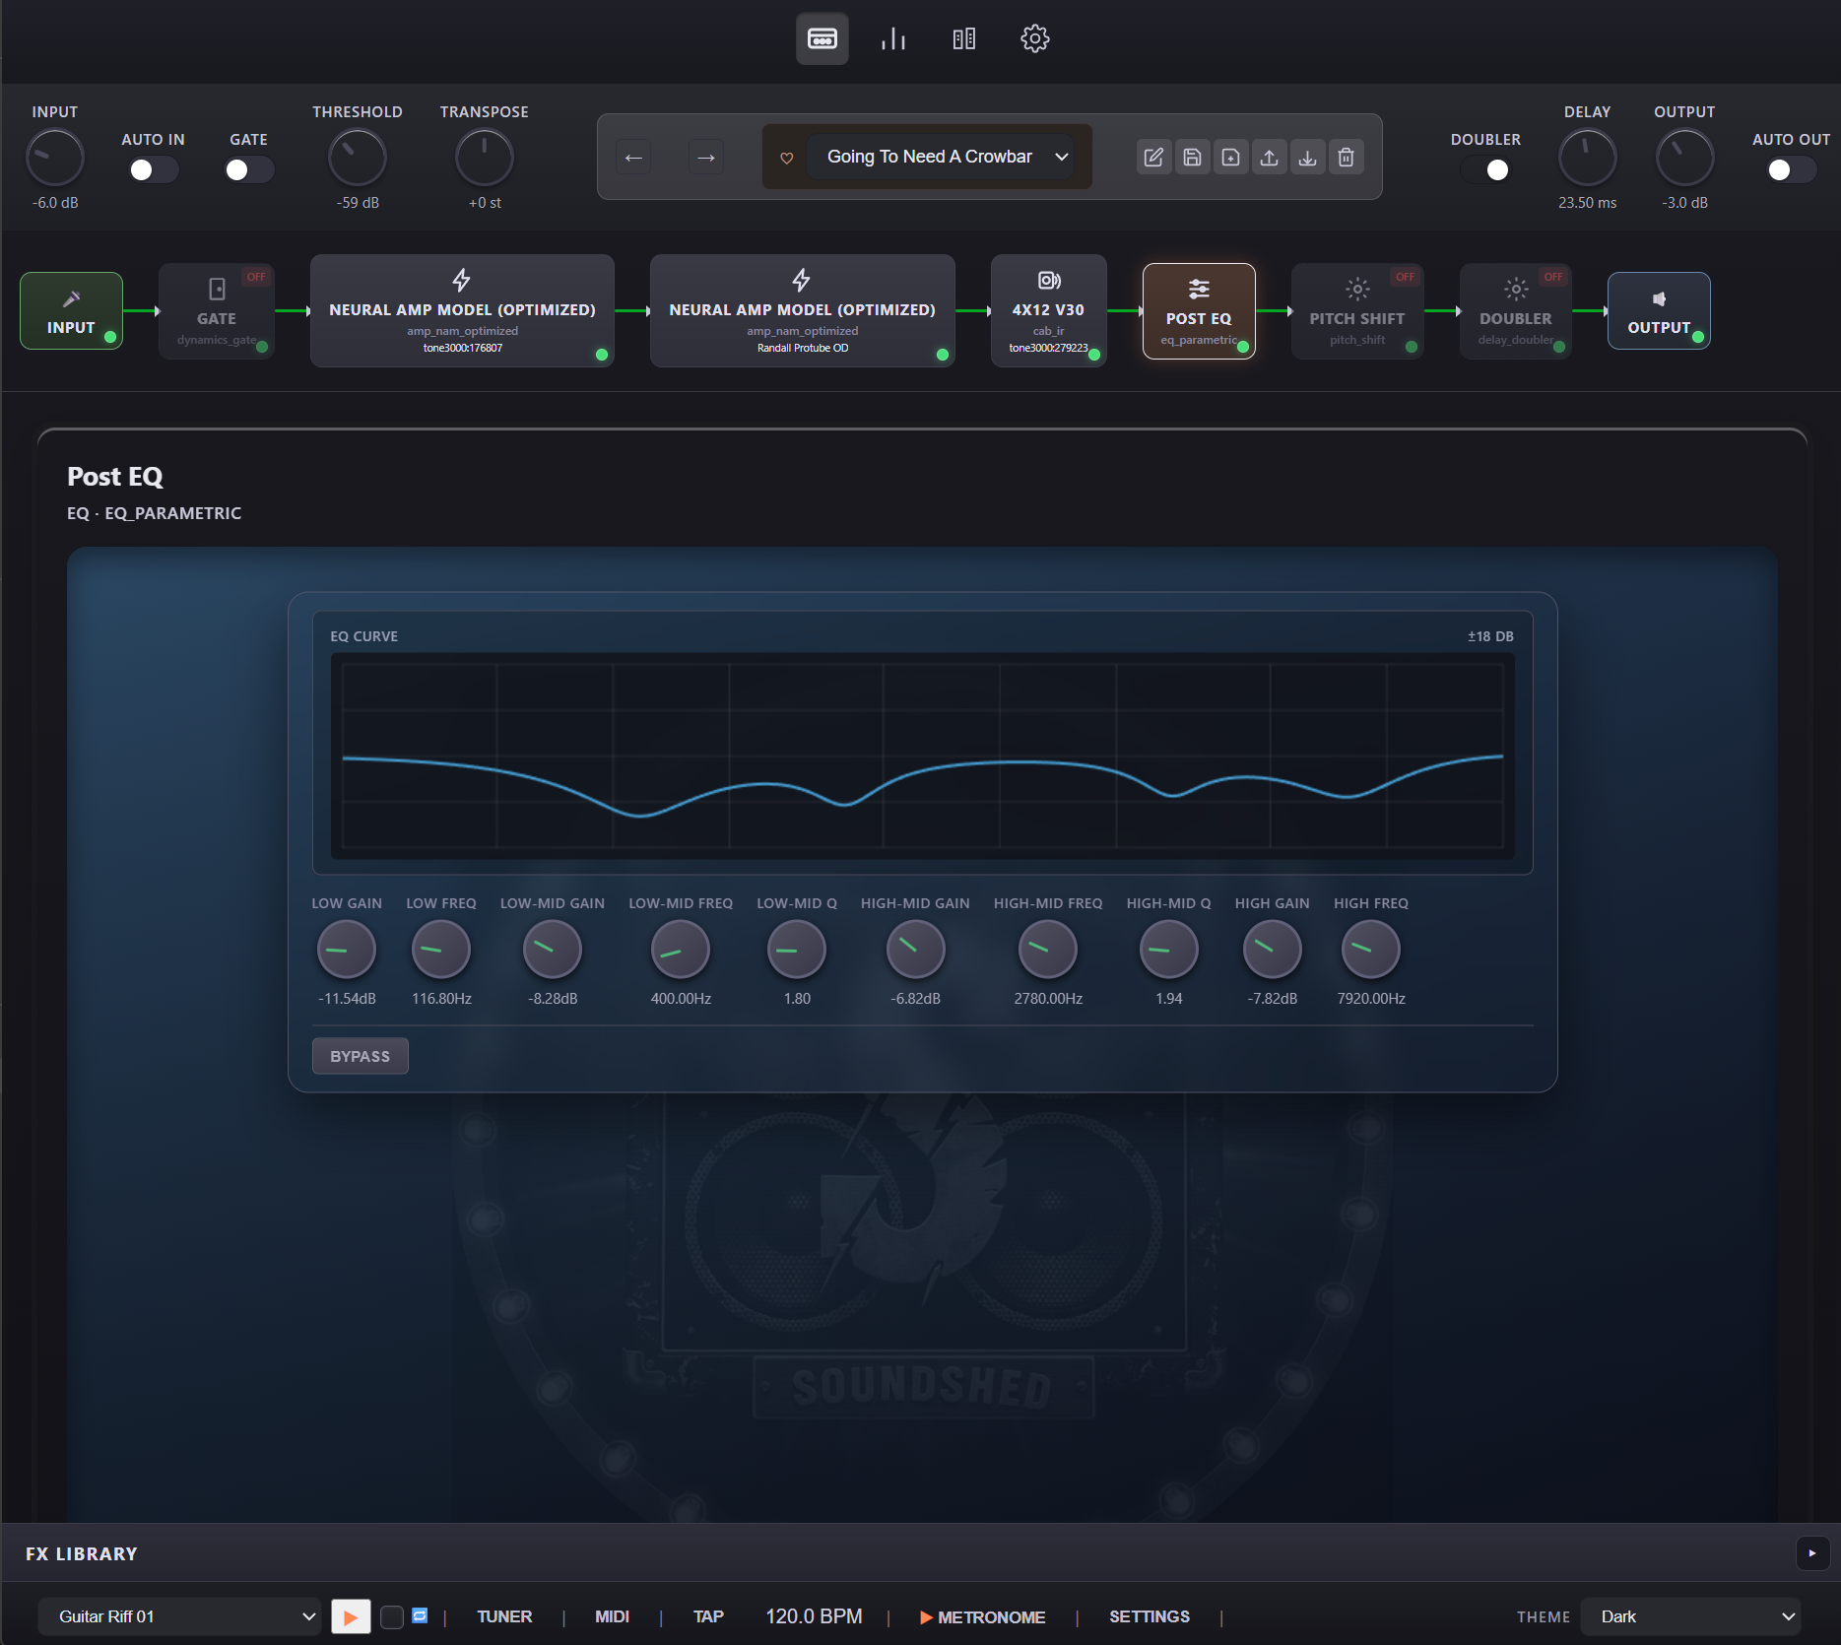1841x1645 pixels.
Task: Open the MIDI menu at the bottom
Action: pos(612,1616)
